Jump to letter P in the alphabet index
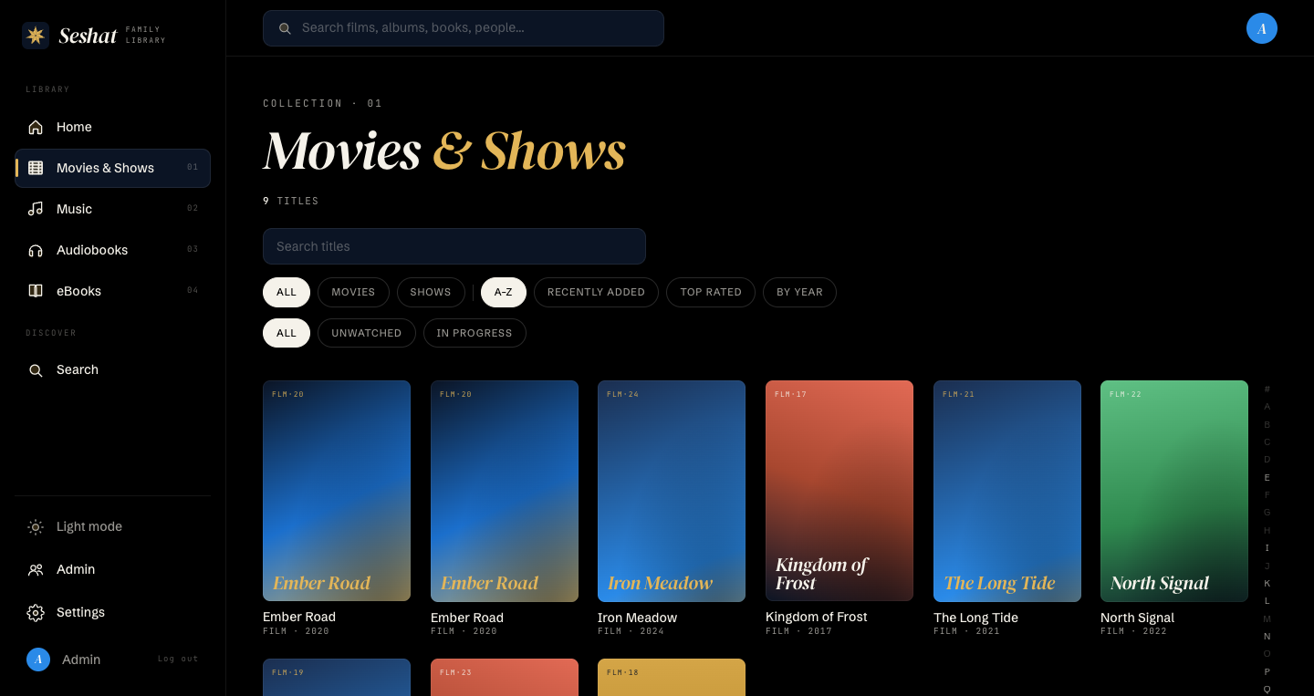This screenshot has width=1314, height=696. (x=1267, y=671)
